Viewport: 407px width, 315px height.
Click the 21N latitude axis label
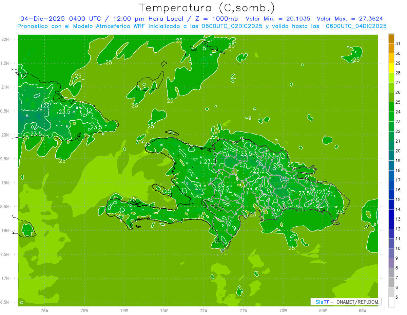pos(6,87)
